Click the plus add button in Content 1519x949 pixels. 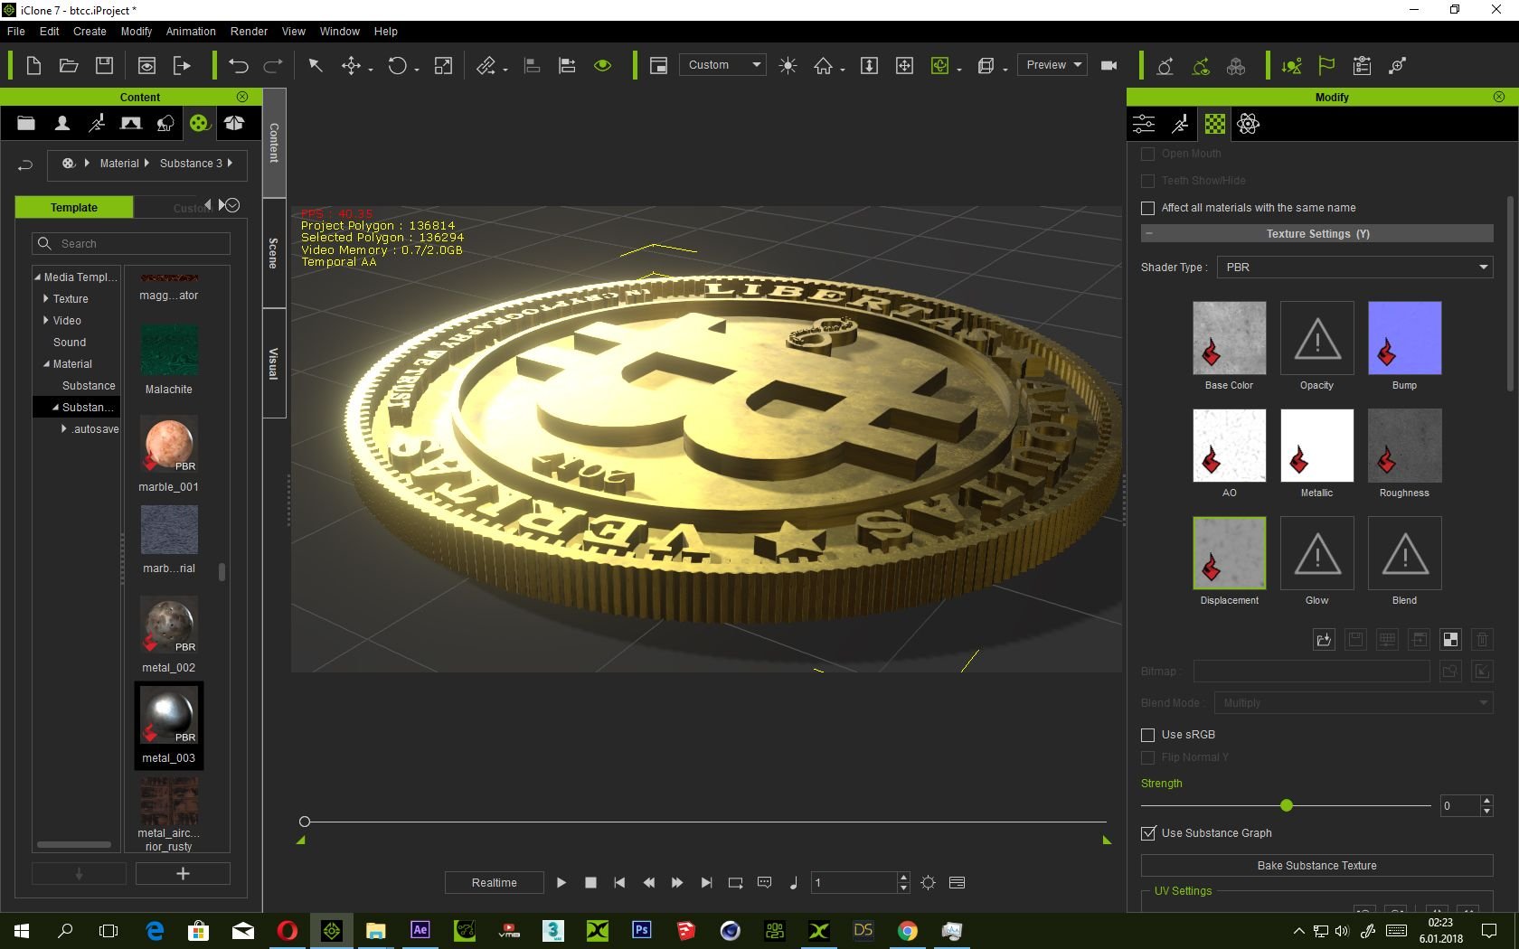click(x=183, y=874)
